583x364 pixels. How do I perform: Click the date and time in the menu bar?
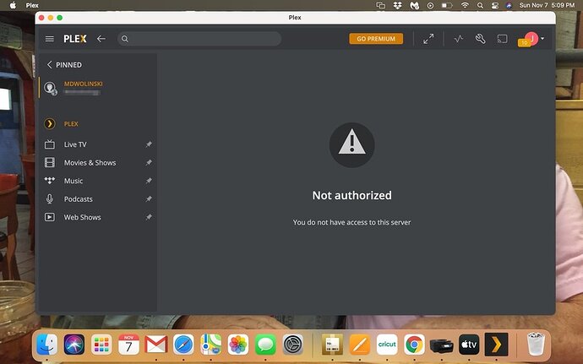tap(547, 5)
